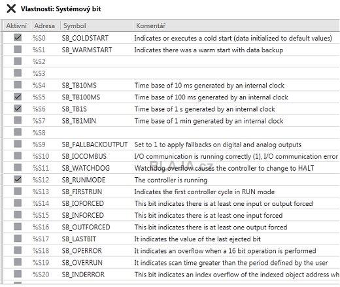Screen dimensions: 340x287
Task: Click comment about fallbacks on digital outputs
Action: point(218,144)
